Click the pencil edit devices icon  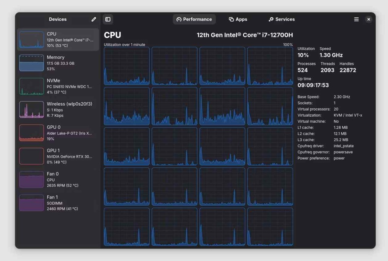94,19
